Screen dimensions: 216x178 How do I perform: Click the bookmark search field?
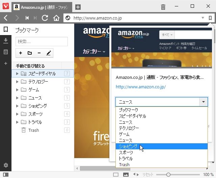pyautogui.click(x=42, y=41)
